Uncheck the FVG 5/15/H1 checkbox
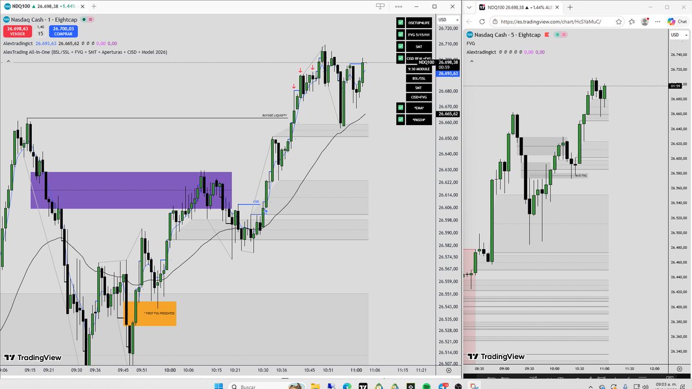This screenshot has width=692, height=389. point(400,35)
